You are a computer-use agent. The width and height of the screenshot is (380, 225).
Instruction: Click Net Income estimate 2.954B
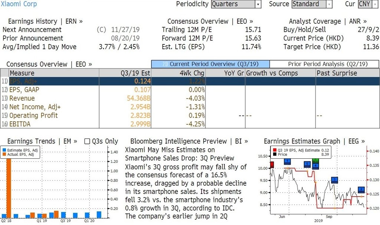(x=140, y=107)
